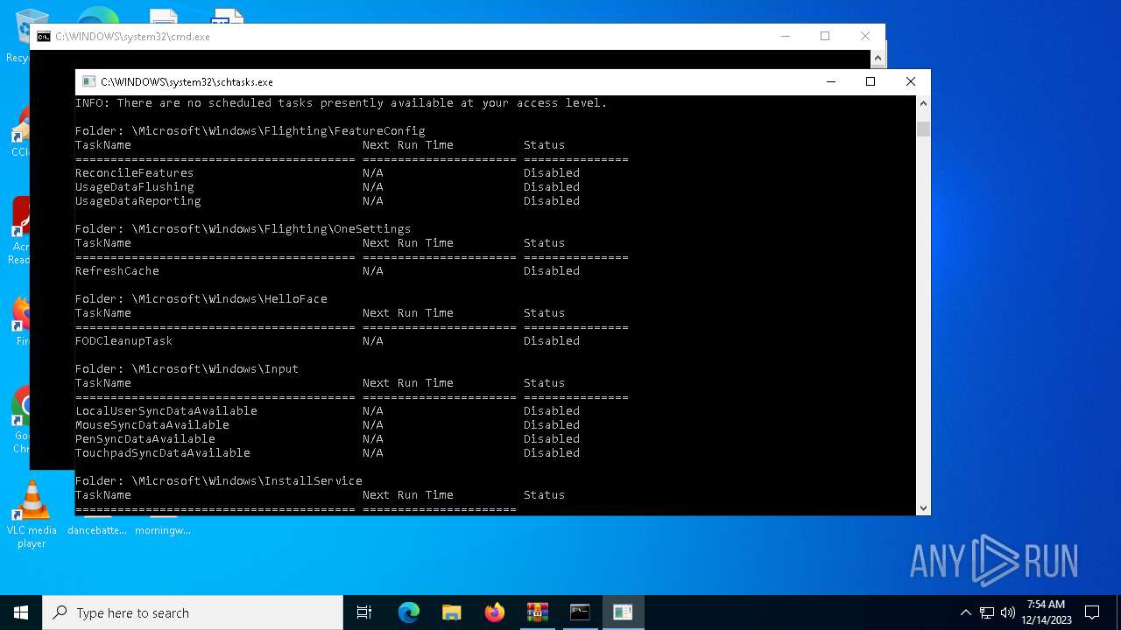Close the cmd.exe window
The height and width of the screenshot is (630, 1121).
click(x=865, y=37)
